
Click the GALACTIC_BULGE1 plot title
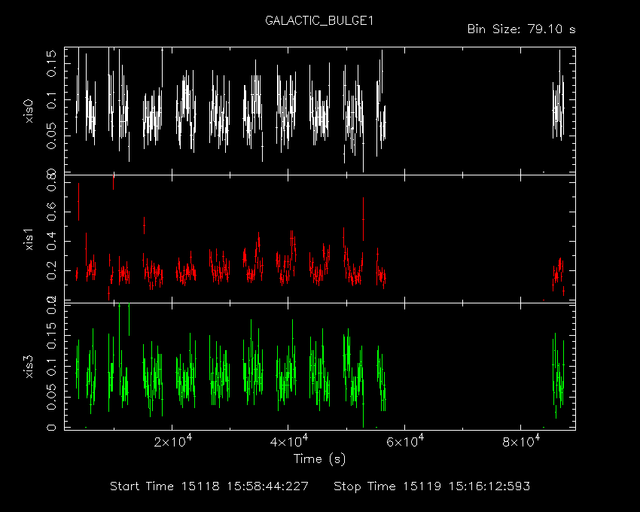click(319, 21)
